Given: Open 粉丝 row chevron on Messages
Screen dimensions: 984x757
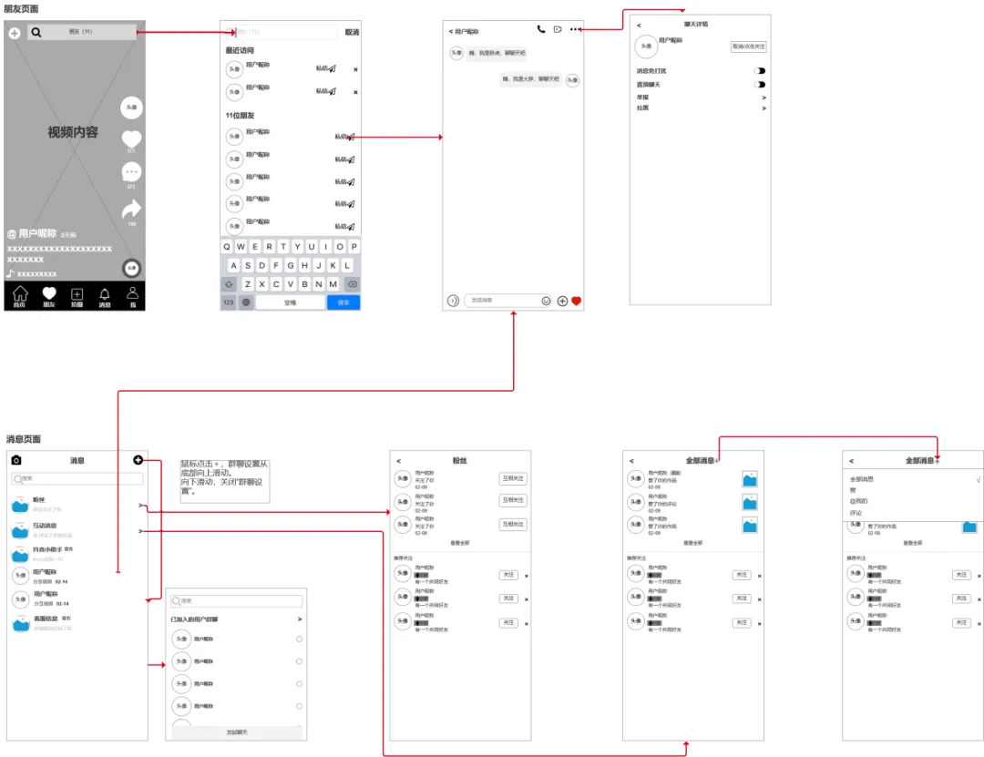Looking at the screenshot, I should [x=140, y=505].
